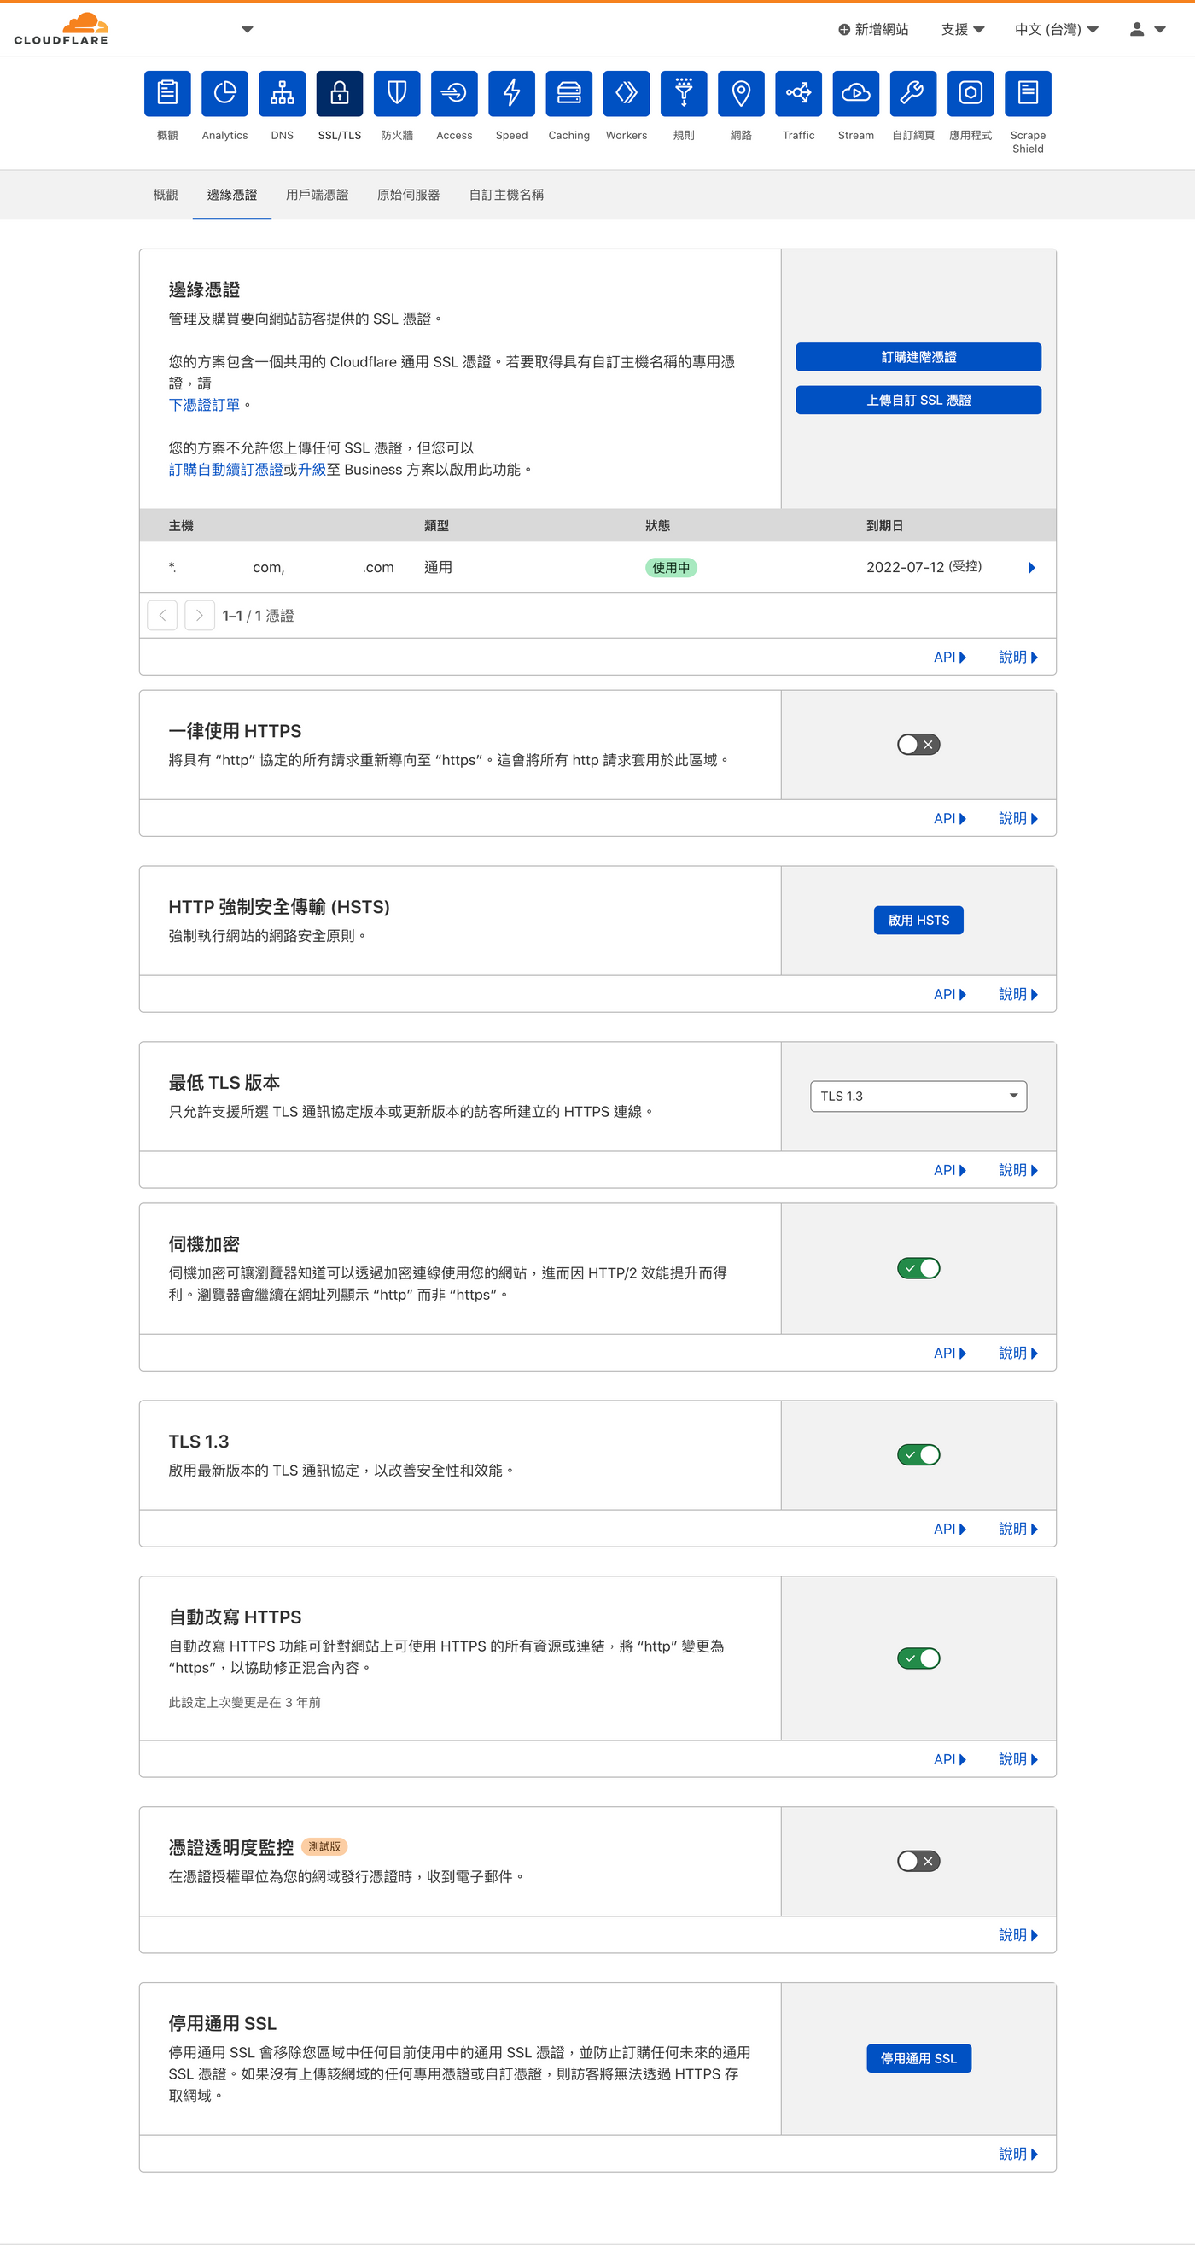Viewport: 1195px width, 2246px height.
Task: Switch to the 自訂主機名稱 tab
Action: (506, 196)
